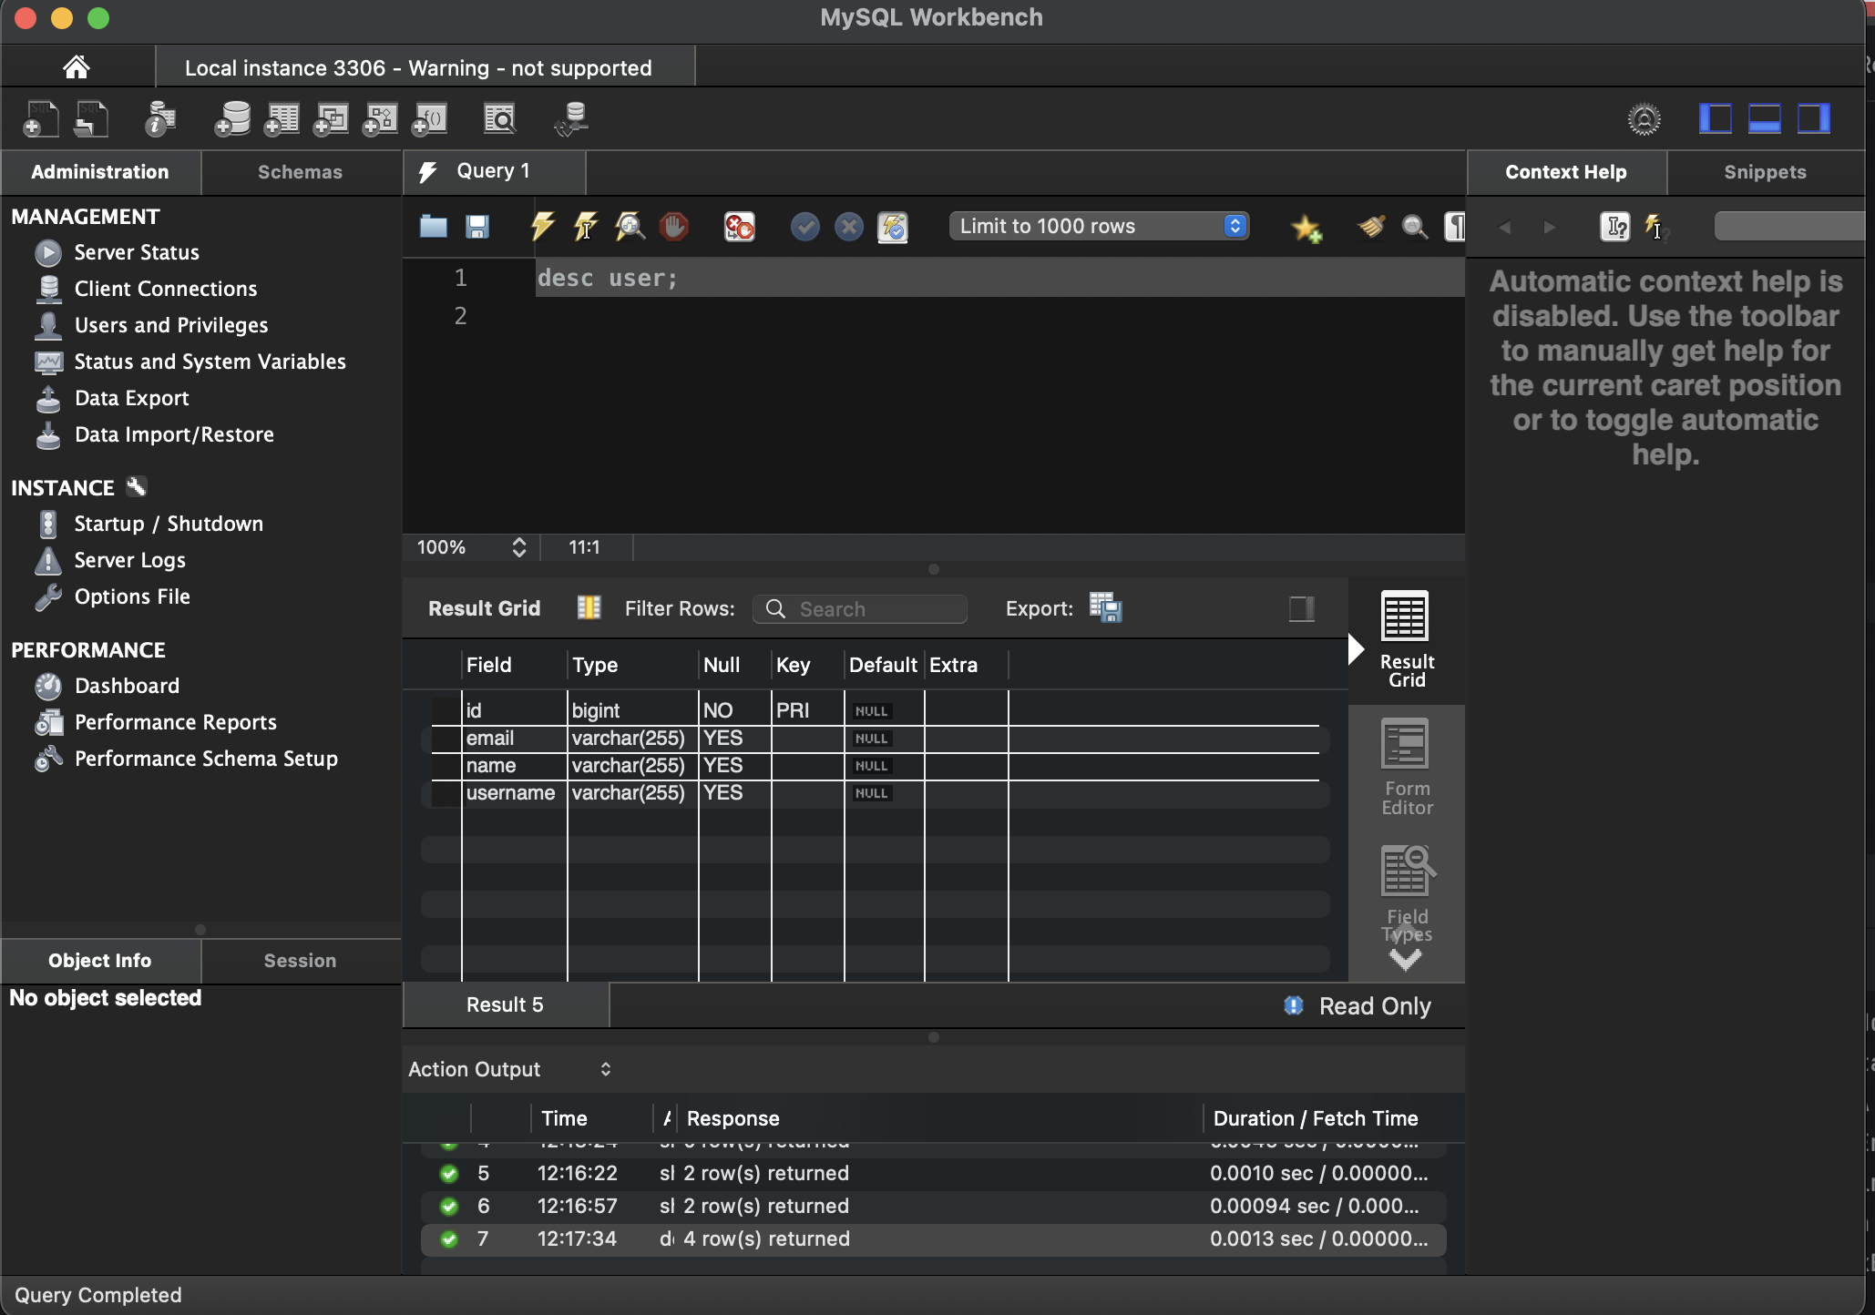Open a SQL script file from folder icon
The width and height of the screenshot is (1875, 1315).
433,226
